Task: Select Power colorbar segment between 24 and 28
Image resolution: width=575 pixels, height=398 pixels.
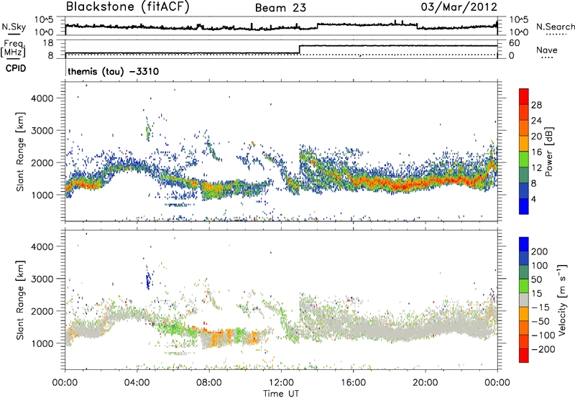Action: (x=524, y=113)
